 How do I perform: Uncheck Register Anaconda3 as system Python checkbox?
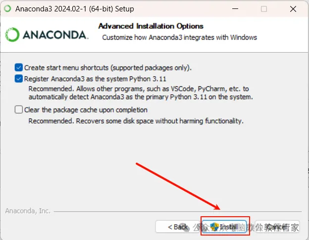18,78
